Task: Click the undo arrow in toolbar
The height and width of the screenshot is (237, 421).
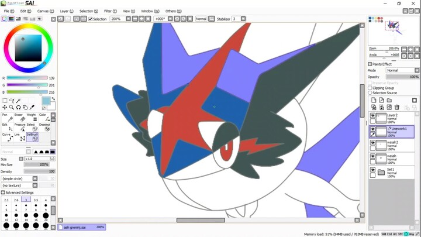Action: point(61,19)
